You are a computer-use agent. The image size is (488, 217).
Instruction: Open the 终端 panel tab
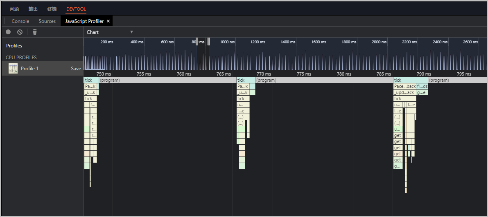tap(52, 9)
